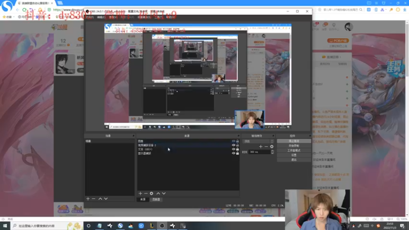
Task: Click the OBS Studio icon in the taskbar
Action: click(x=162, y=226)
